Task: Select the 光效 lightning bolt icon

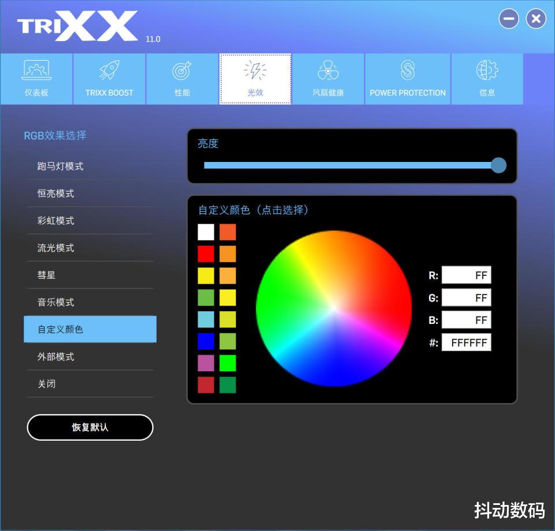Action: 255,70
